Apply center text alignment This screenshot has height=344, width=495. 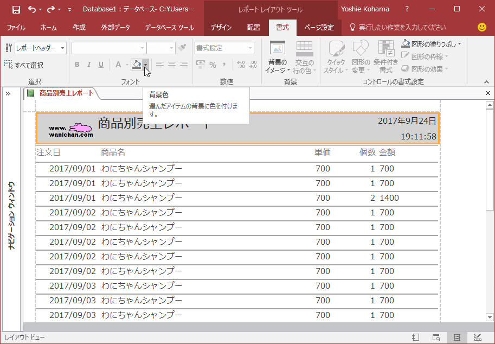171,65
